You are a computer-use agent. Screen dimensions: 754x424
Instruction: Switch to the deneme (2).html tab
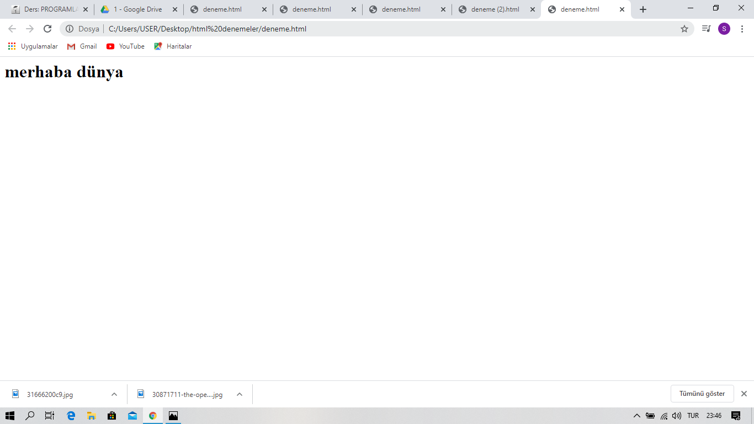pos(493,9)
